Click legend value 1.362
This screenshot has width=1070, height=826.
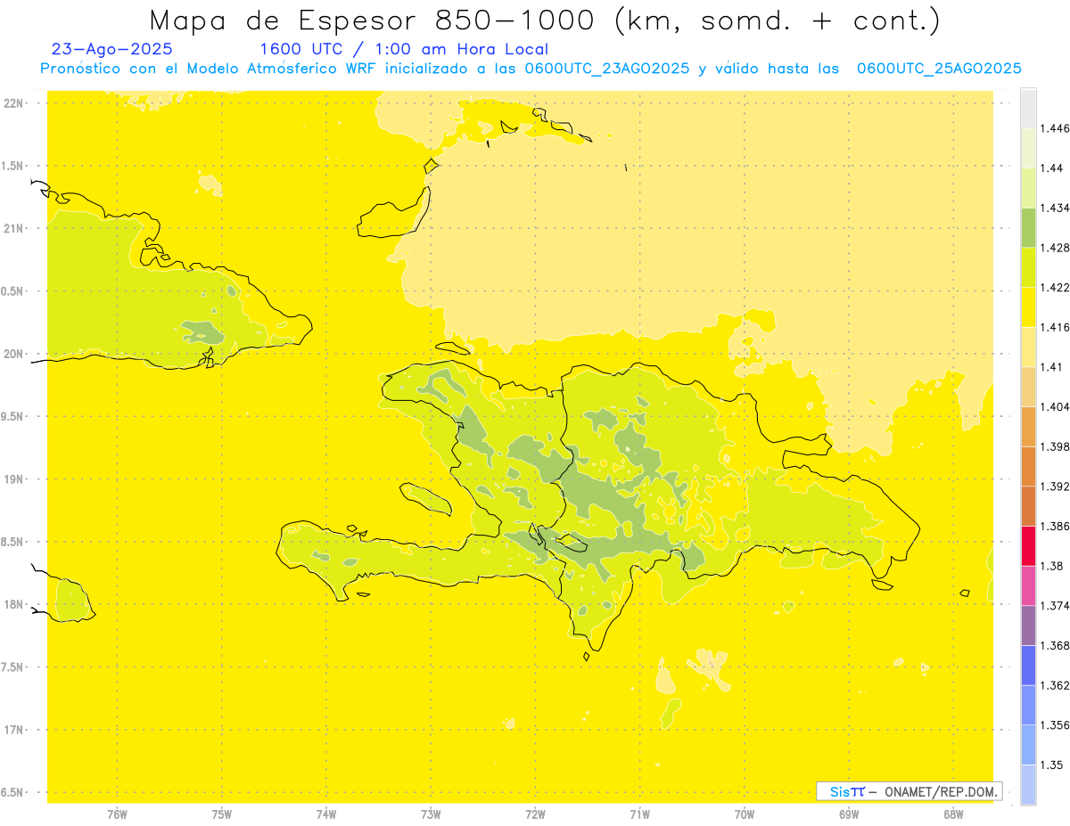(1055, 685)
